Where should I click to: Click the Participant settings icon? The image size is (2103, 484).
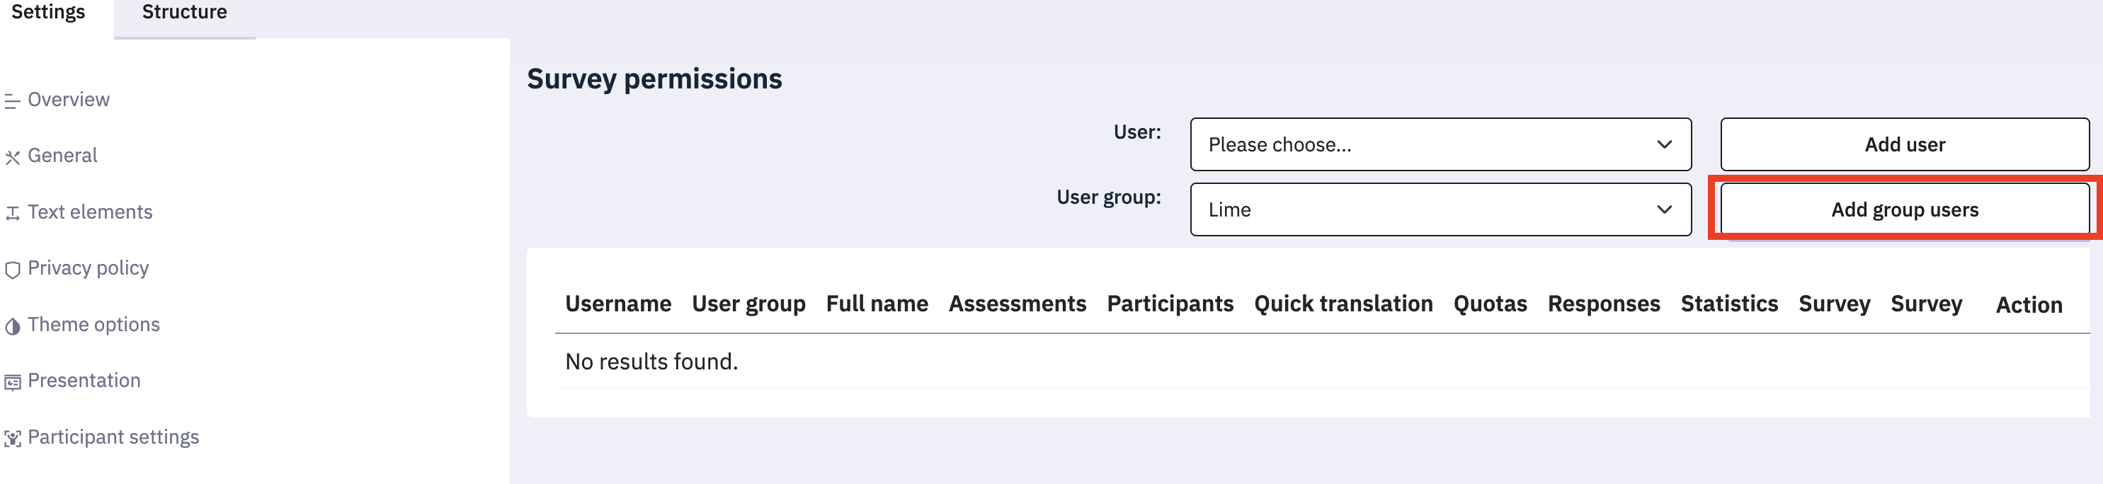12,438
